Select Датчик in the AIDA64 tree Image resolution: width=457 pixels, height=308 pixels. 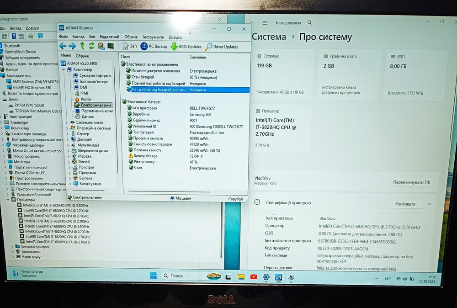point(85,117)
